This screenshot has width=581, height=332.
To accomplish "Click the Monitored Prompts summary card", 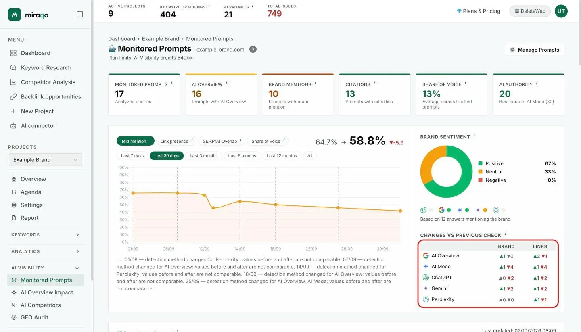I will click(x=144, y=94).
